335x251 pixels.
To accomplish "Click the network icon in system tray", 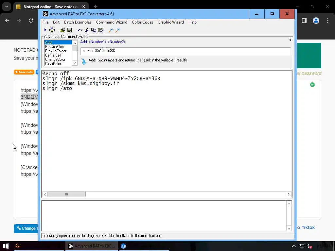I will 301,246.
